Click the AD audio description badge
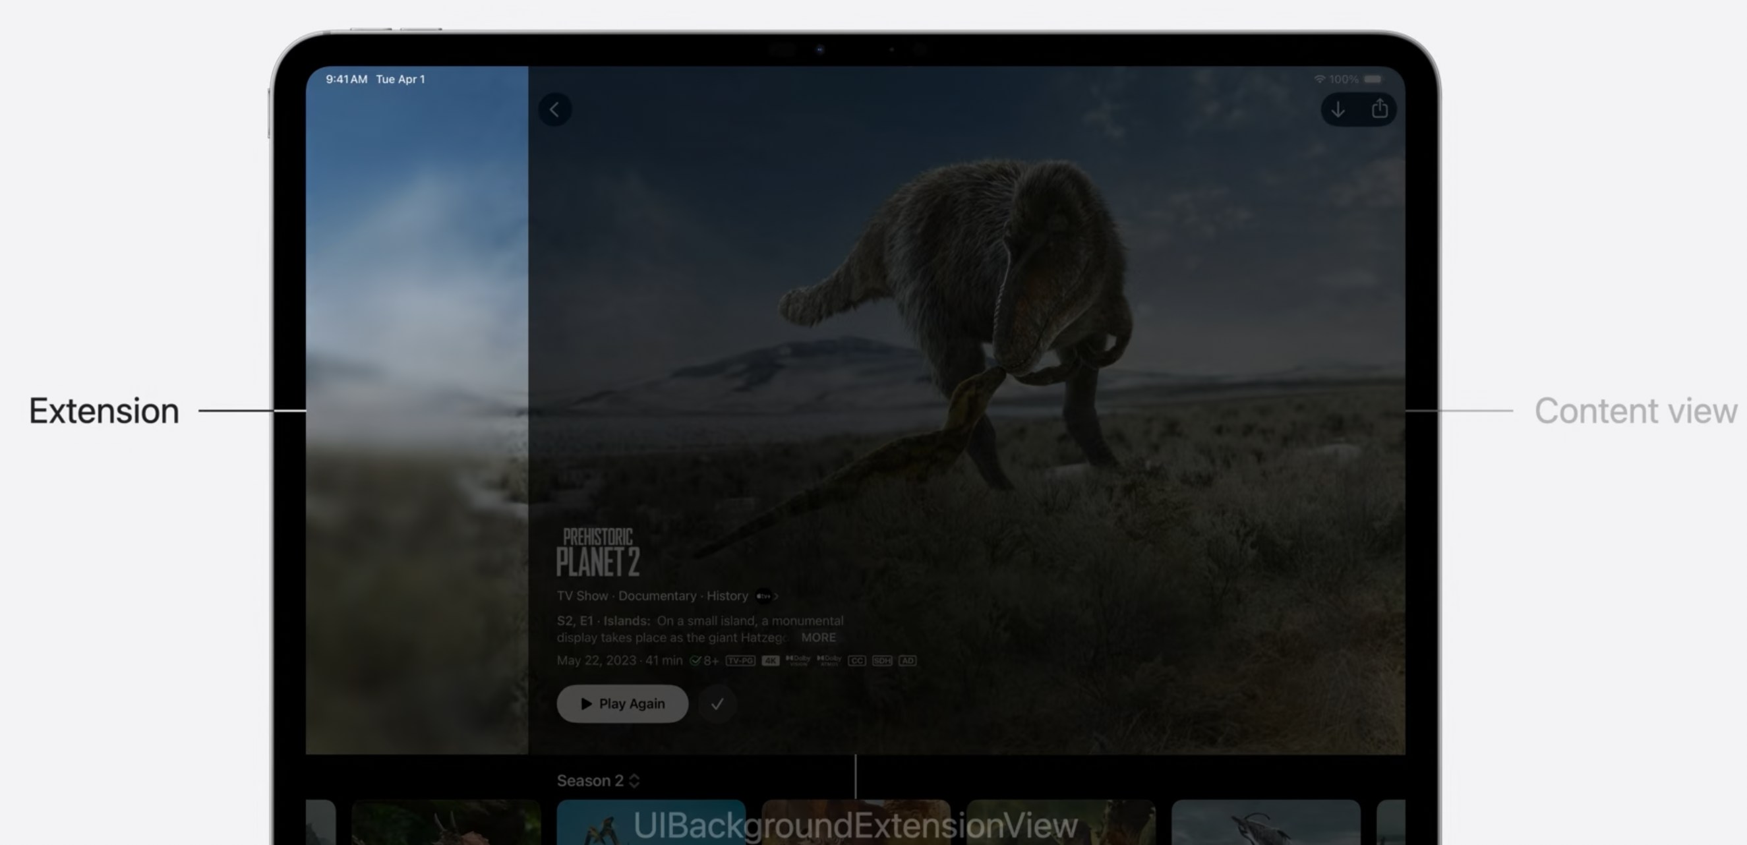Viewport: 1747px width, 845px height. (907, 660)
